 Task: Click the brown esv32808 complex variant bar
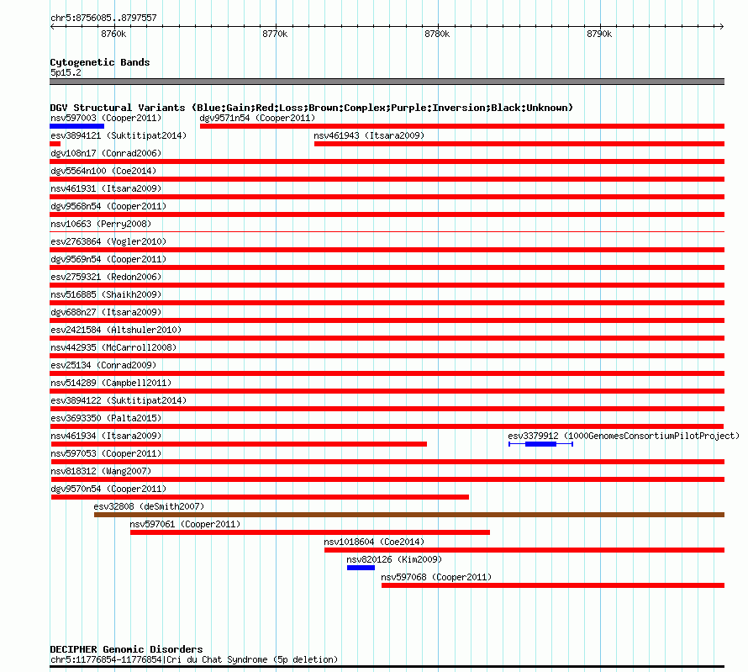(x=409, y=515)
